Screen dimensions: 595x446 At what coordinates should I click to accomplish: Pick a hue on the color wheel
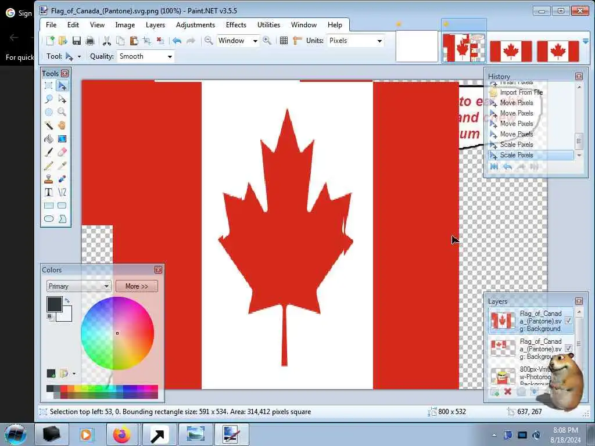coord(117,333)
